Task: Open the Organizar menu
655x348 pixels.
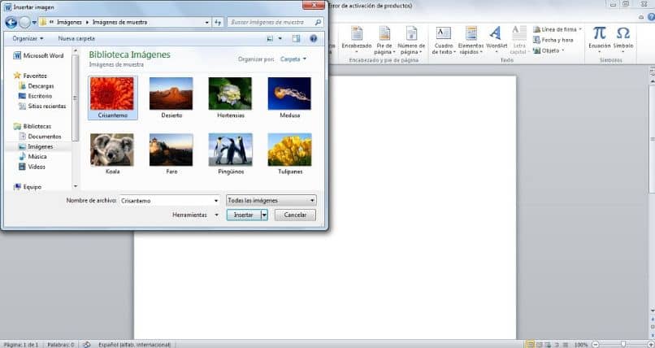Action: (28, 38)
